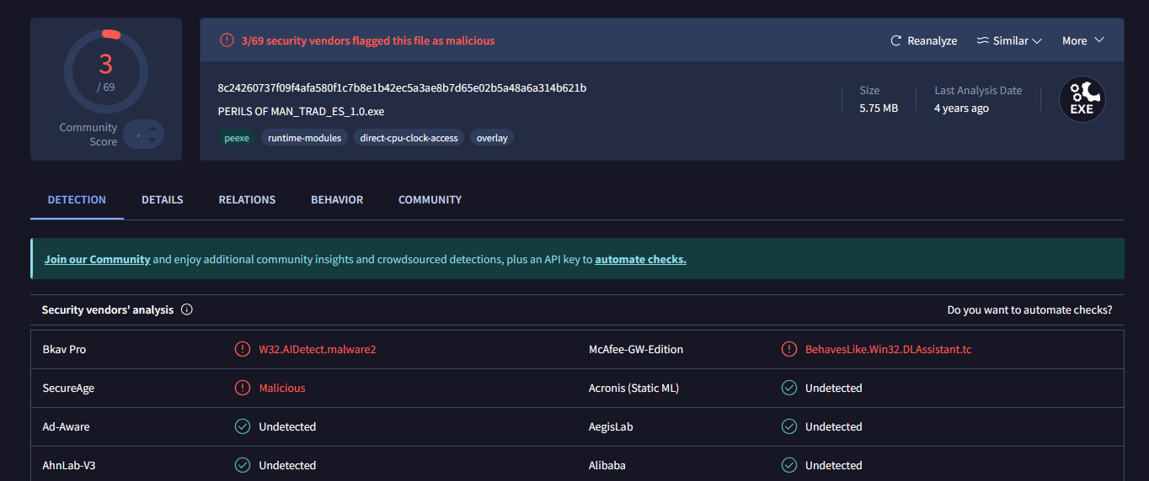Vote down the community score

click(x=152, y=140)
